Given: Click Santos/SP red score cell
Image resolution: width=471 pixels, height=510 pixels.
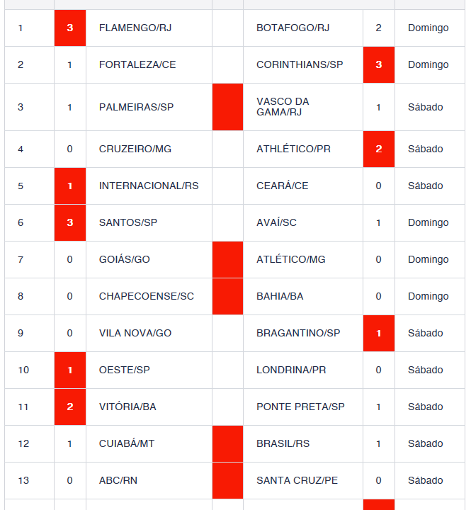Looking at the screenshot, I should [70, 222].
